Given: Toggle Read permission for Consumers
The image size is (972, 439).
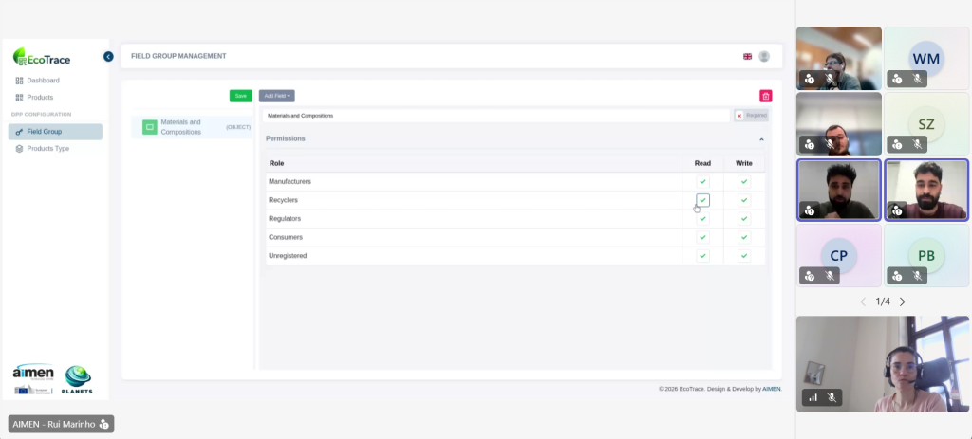Looking at the screenshot, I should pos(702,237).
